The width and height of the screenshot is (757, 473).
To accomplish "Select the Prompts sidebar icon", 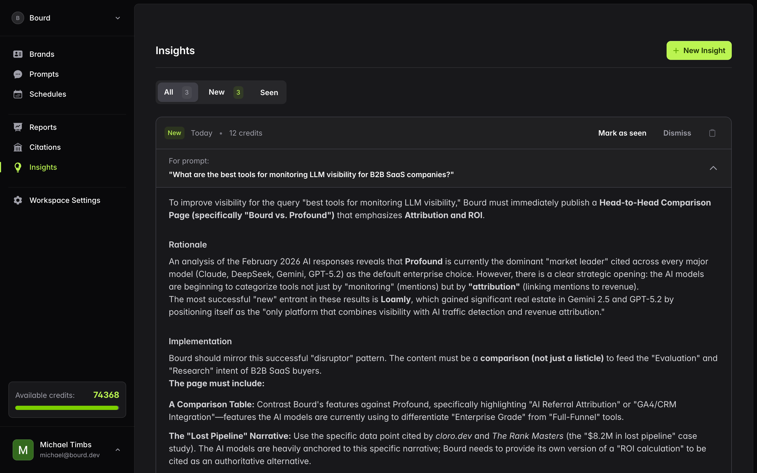I will point(18,74).
